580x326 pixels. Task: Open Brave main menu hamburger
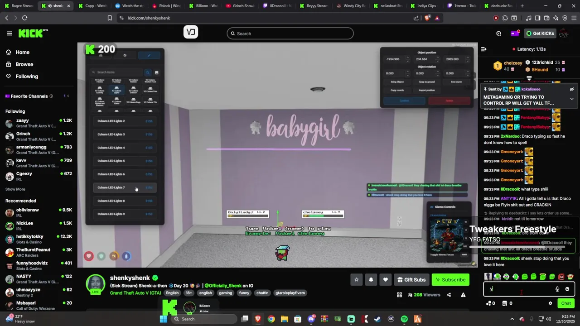(574, 18)
